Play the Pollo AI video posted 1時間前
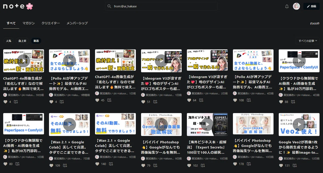Image resolution: width=323 pixels, height=173 pixels. tap(69, 61)
